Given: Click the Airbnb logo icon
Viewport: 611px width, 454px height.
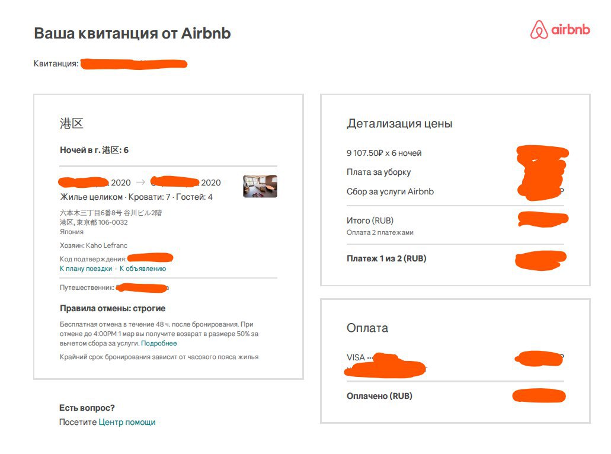Looking at the screenshot, I should pyautogui.click(x=539, y=30).
